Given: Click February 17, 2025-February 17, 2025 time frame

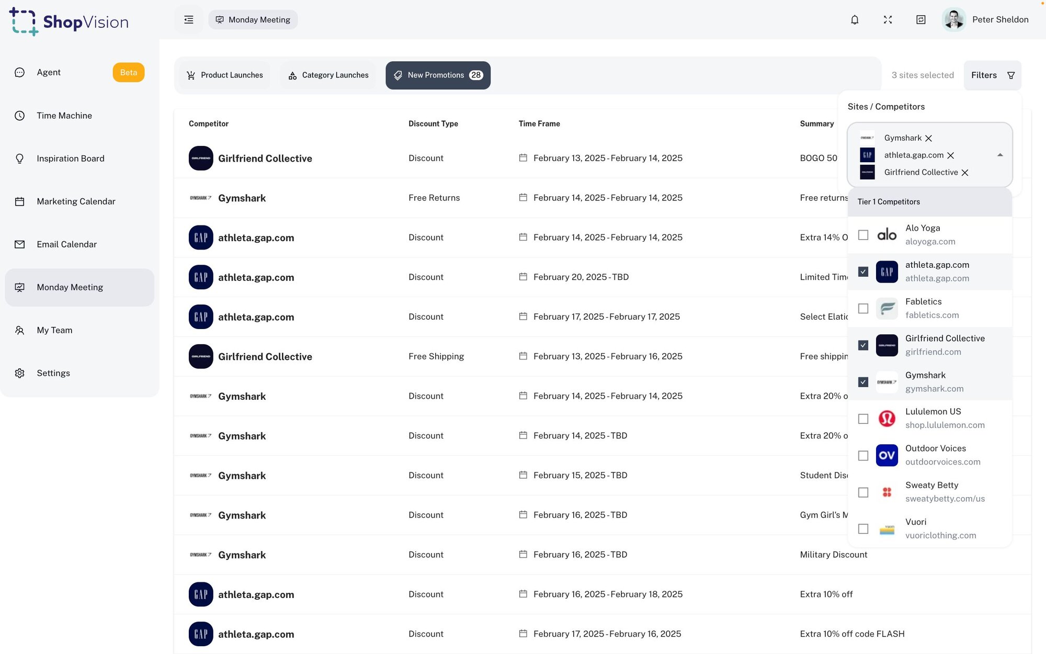Looking at the screenshot, I should 606,317.
